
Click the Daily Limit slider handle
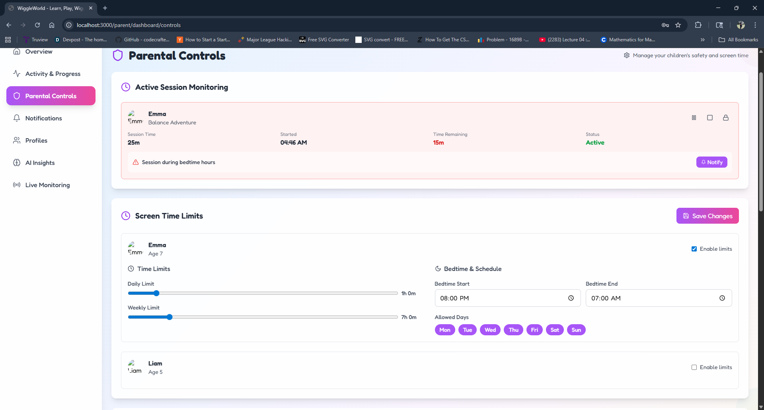pos(156,293)
